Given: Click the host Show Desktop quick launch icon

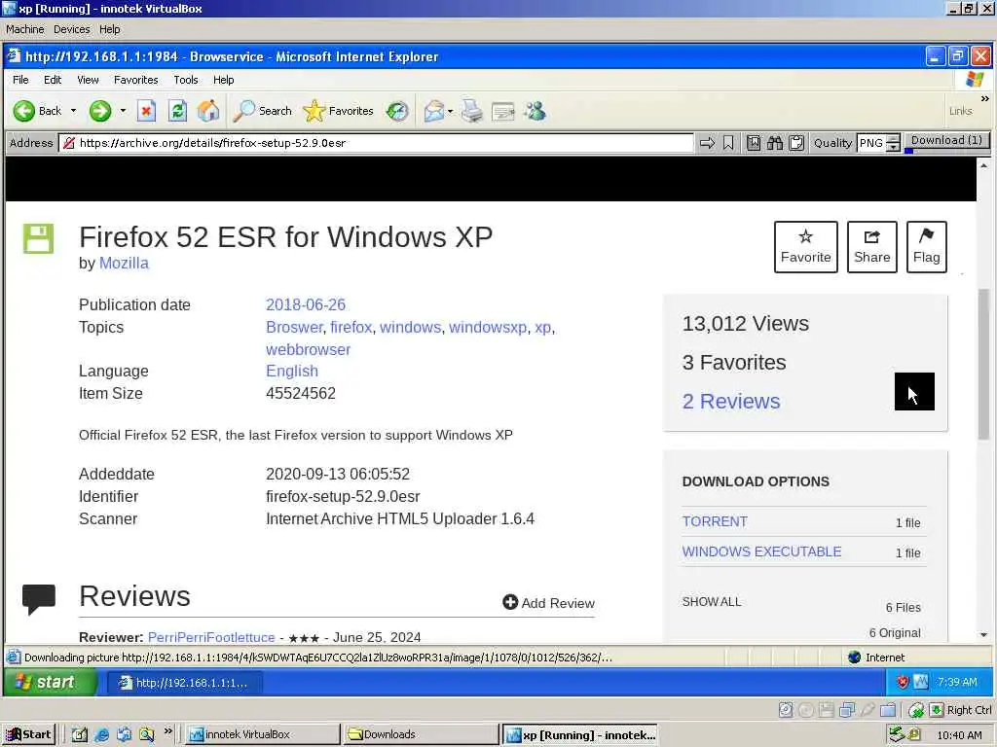Looking at the screenshot, I should [x=79, y=735].
